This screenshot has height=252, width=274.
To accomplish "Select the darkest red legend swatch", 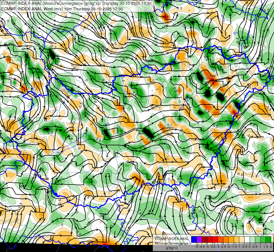I will click(205, 239).
